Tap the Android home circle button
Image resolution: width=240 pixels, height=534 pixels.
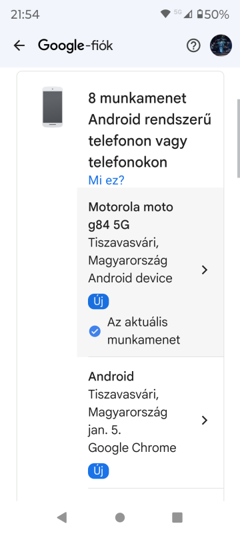(x=120, y=517)
